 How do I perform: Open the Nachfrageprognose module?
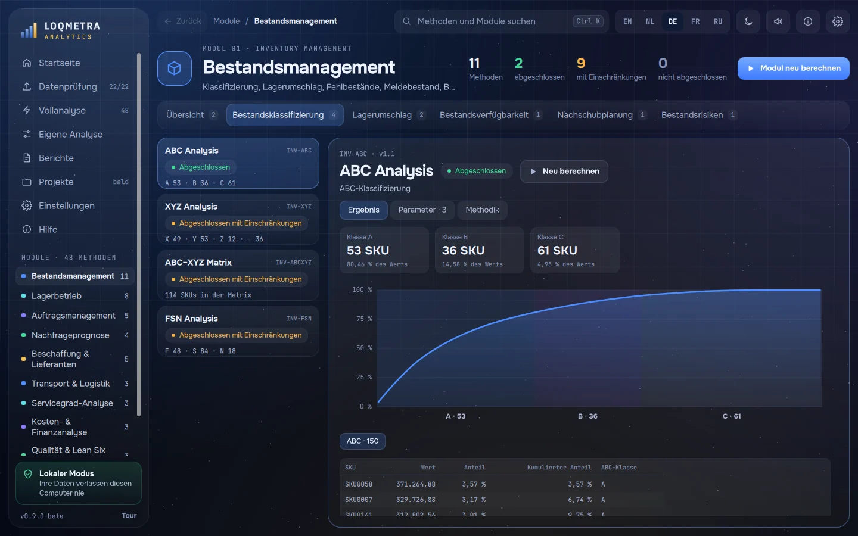click(75, 335)
